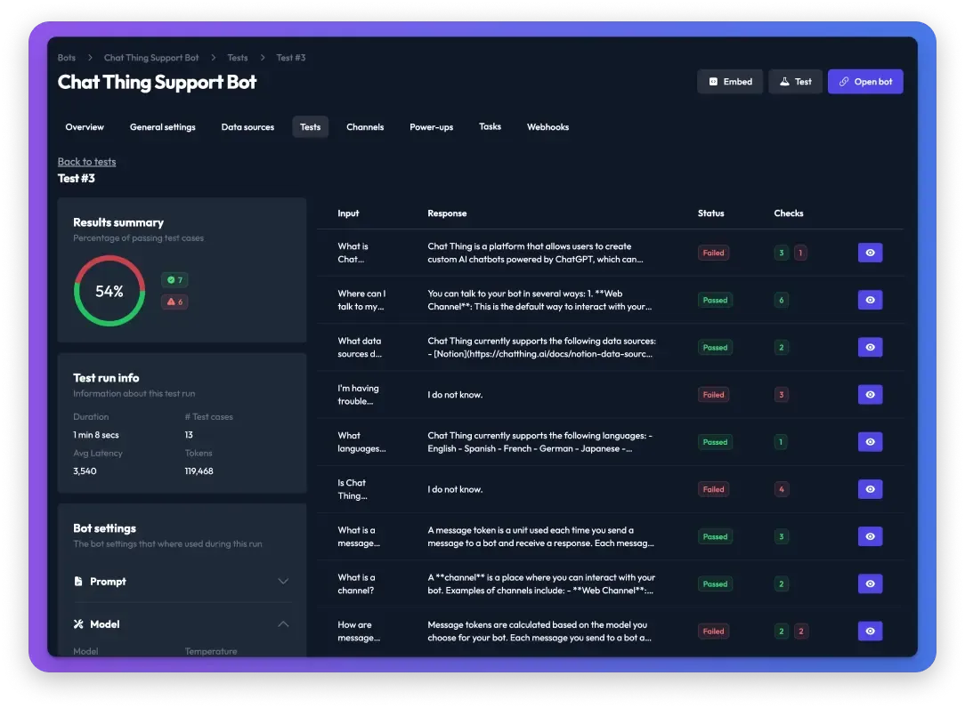
Task: Click green check badge 3 in first row
Action: (x=782, y=253)
